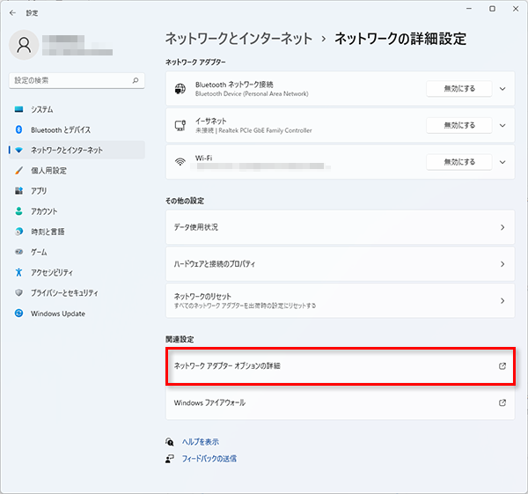The width and height of the screenshot is (528, 494).
Task: Click the ネットワークのリセット row title
Action: click(x=202, y=296)
